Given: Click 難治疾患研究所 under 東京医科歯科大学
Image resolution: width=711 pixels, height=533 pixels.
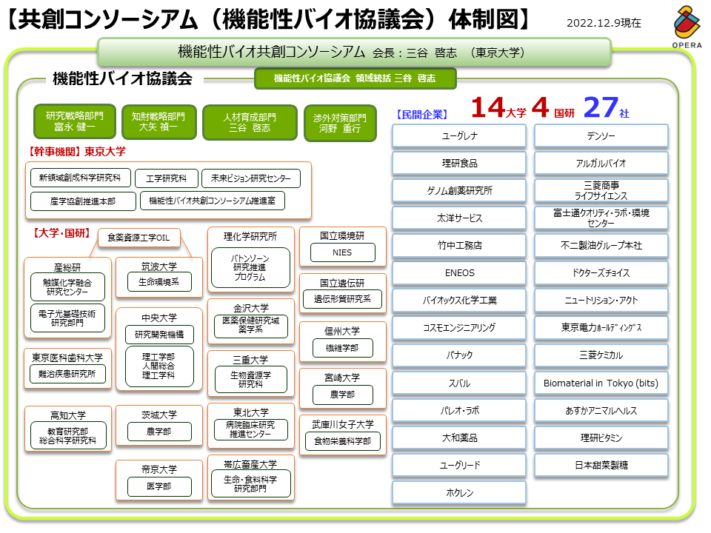Looking at the screenshot, I should 67,374.
